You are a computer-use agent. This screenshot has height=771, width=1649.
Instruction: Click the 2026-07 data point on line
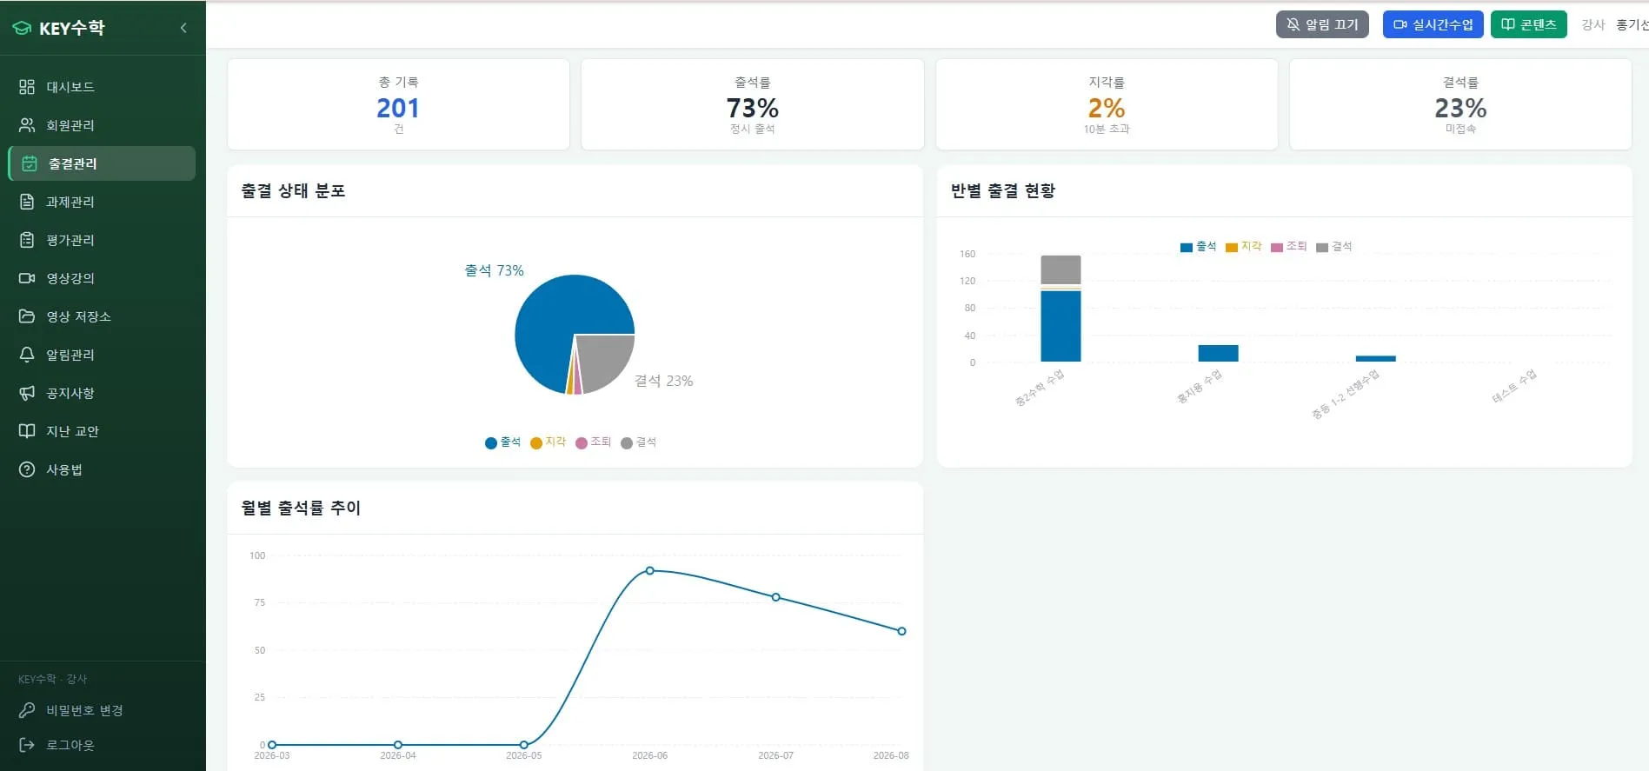[x=775, y=597]
